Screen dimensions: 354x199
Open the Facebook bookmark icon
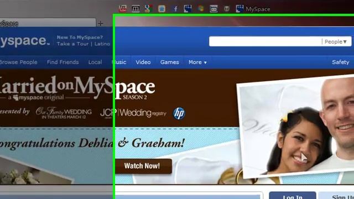click(175, 9)
